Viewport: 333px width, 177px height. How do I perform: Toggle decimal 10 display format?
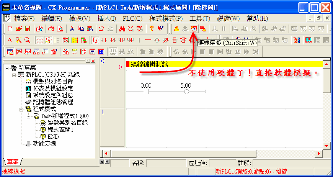click(x=113, y=51)
